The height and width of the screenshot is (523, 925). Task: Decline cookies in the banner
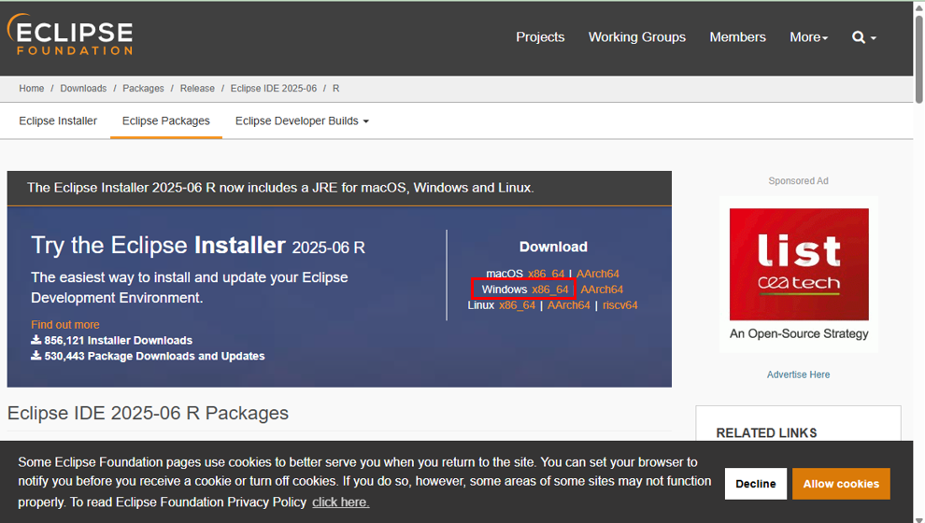point(756,484)
